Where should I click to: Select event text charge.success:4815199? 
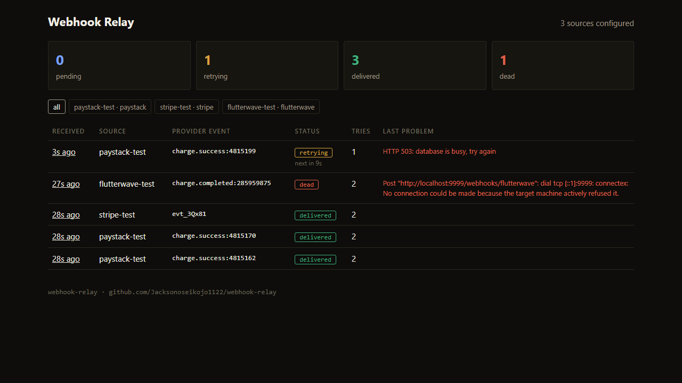pos(214,151)
